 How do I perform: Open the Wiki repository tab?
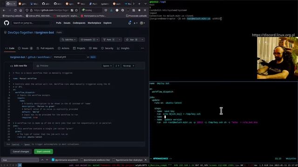coord(93,48)
